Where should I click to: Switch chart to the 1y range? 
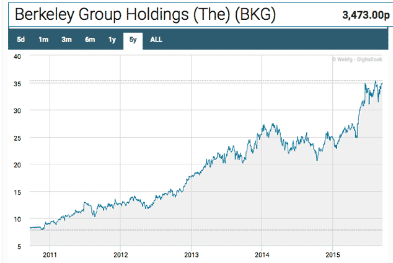[x=112, y=40]
